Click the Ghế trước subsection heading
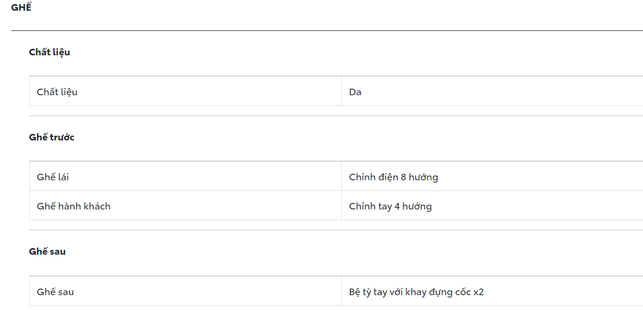 [x=52, y=137]
